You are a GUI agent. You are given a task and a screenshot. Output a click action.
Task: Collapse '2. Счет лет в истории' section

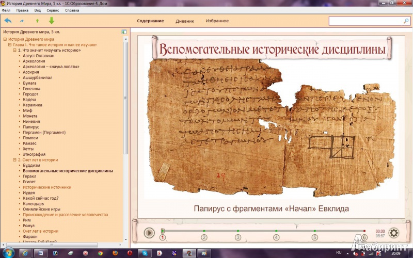point(14,160)
